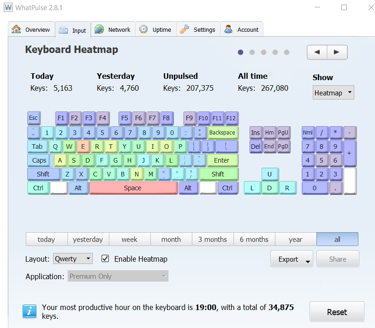Viewport: 375px width, 328px height.
Task: Show heatmap for yesterday
Action: 88,239
